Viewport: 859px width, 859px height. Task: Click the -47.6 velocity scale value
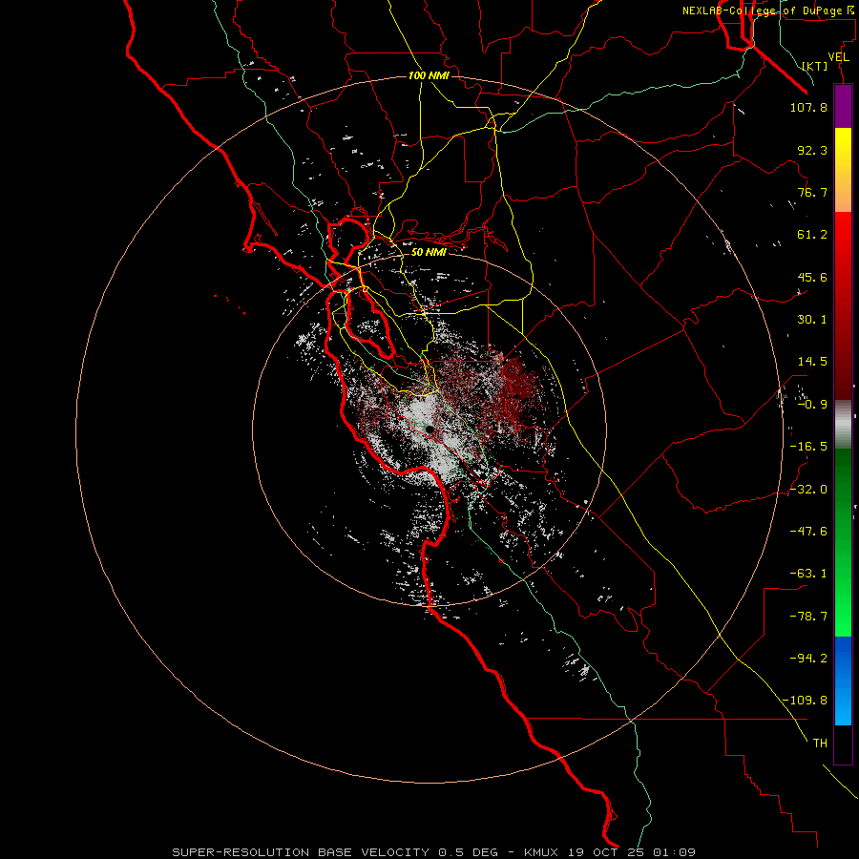[x=808, y=532]
